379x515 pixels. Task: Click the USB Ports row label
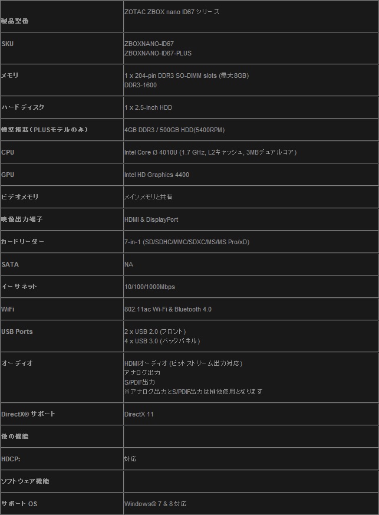click(17, 332)
